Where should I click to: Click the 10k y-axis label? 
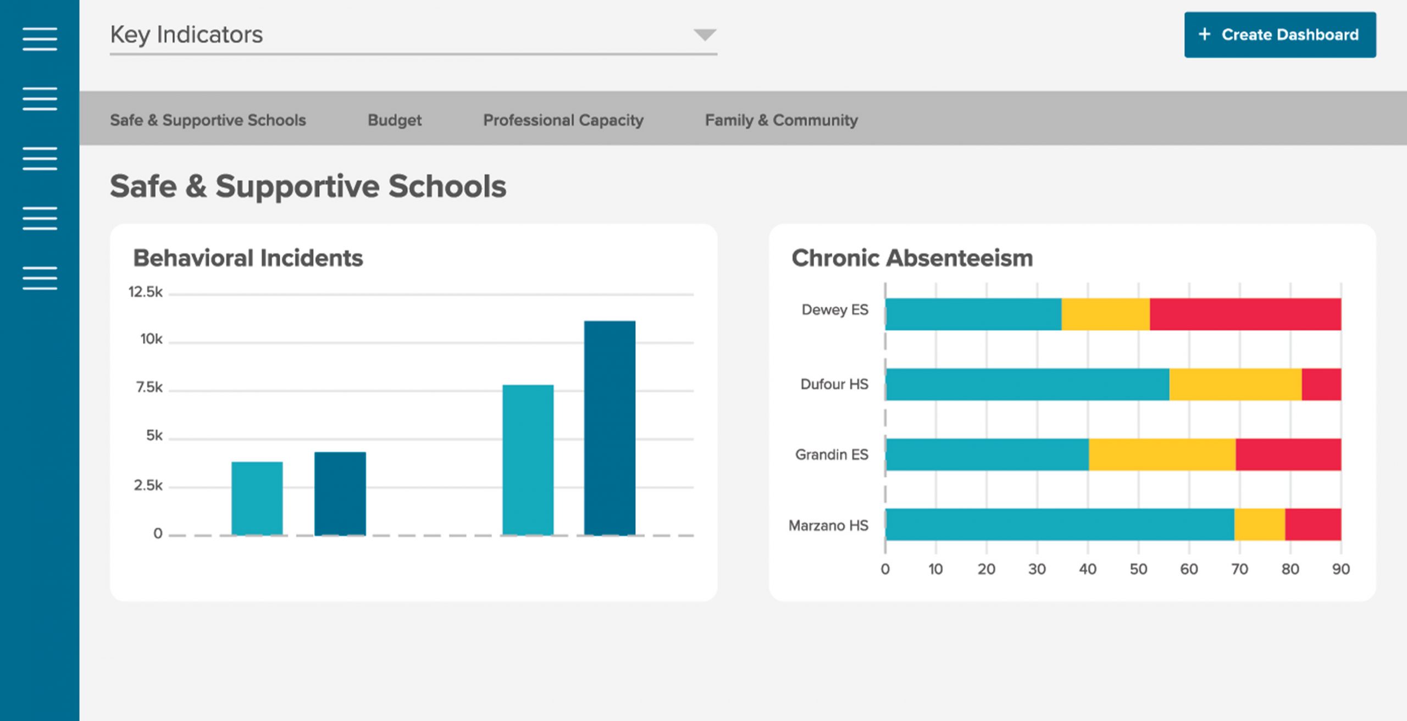click(x=151, y=339)
